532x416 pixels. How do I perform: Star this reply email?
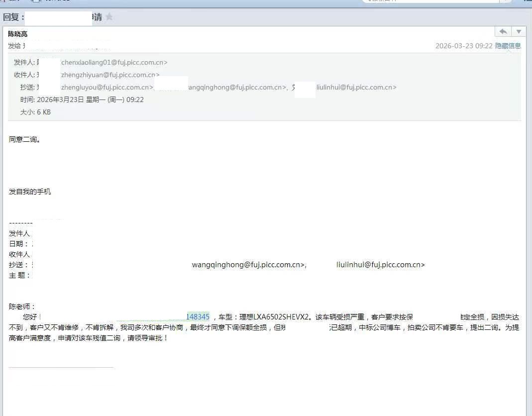click(x=109, y=17)
